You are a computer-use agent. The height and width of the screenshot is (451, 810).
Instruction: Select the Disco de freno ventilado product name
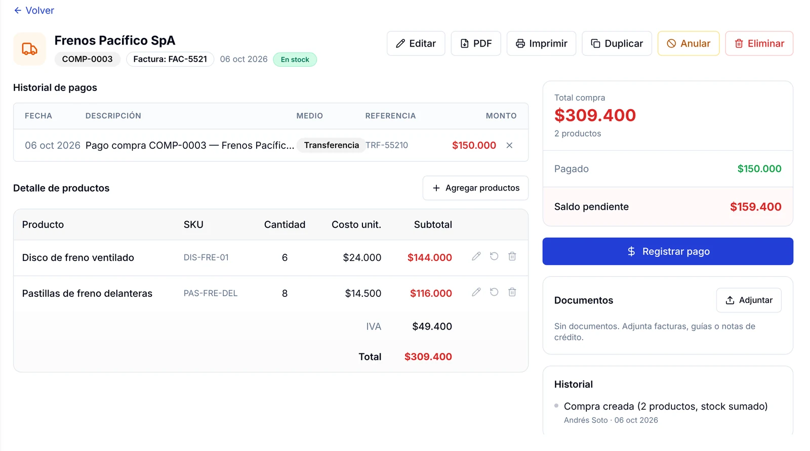78,258
